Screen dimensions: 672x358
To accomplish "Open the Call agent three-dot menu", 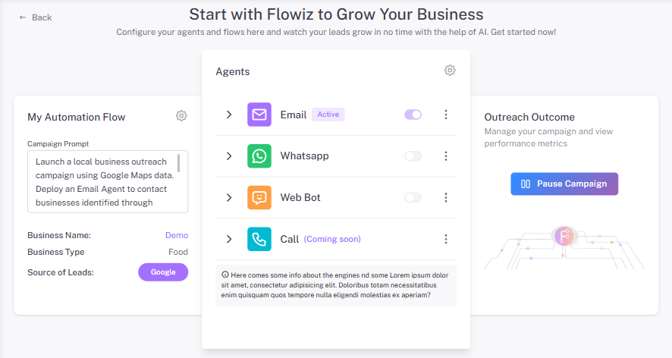I will (446, 239).
